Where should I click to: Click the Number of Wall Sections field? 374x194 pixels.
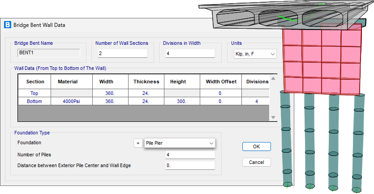(x=123, y=54)
